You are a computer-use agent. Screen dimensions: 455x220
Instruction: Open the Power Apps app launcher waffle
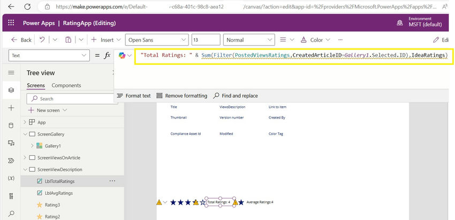tap(11, 23)
